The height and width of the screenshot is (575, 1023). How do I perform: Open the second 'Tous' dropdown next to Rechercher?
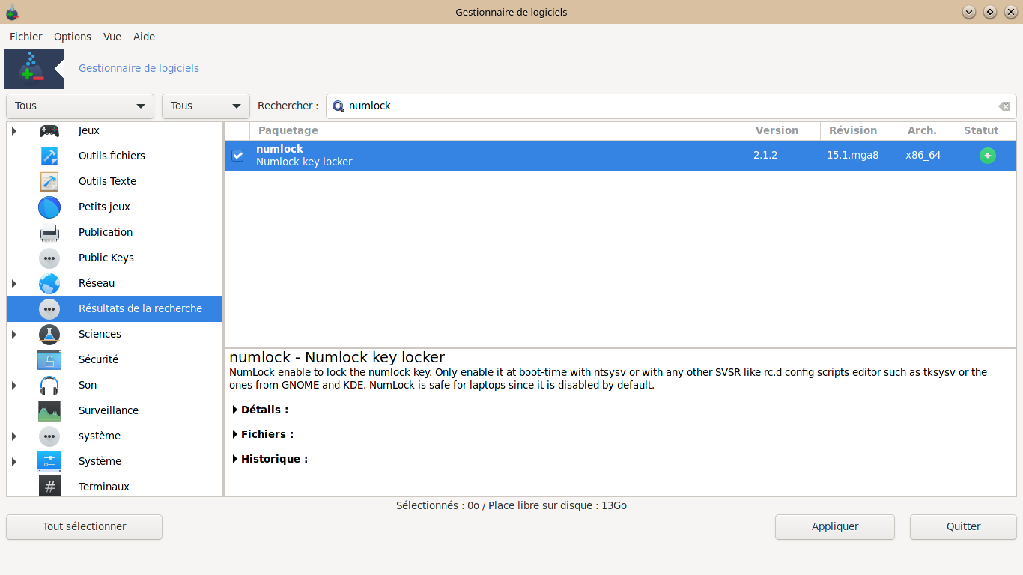pyautogui.click(x=206, y=106)
